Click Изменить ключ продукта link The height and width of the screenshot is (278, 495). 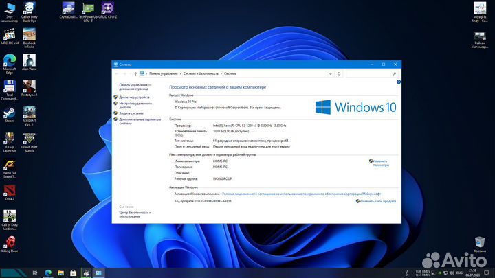[x=377, y=201]
